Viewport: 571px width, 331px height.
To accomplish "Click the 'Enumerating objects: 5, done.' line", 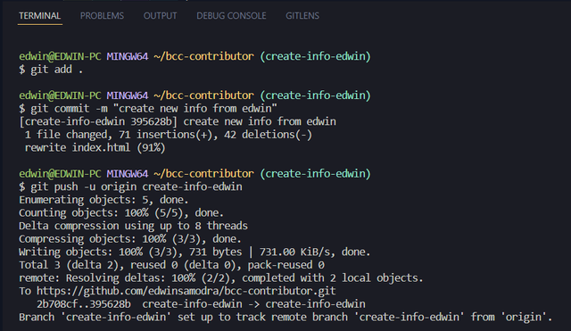I will coord(103,200).
